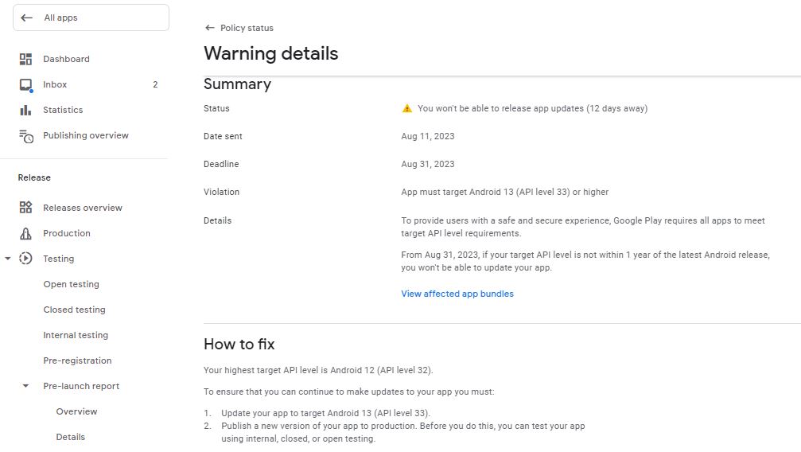This screenshot has height=452, width=801.
Task: Select Closed testing in sidebar
Action: [74, 310]
